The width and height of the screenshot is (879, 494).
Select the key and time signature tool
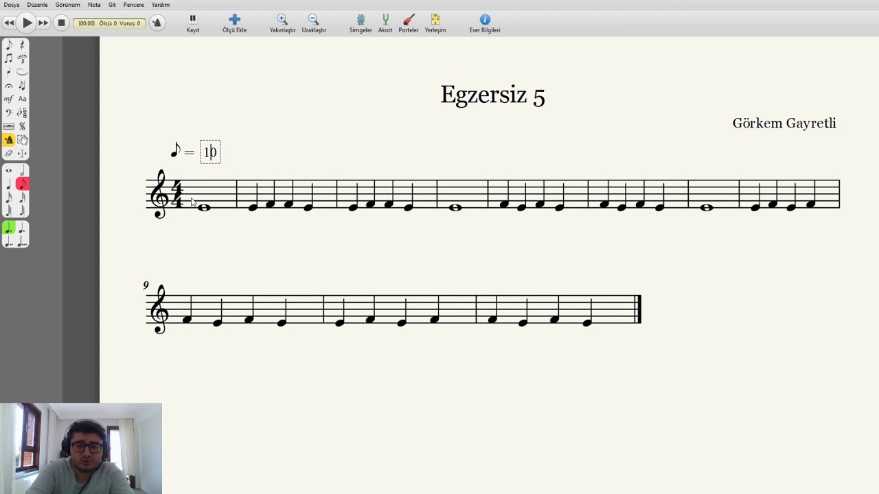pos(22,113)
